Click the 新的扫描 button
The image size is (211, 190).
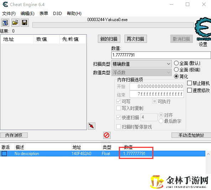point(109,39)
